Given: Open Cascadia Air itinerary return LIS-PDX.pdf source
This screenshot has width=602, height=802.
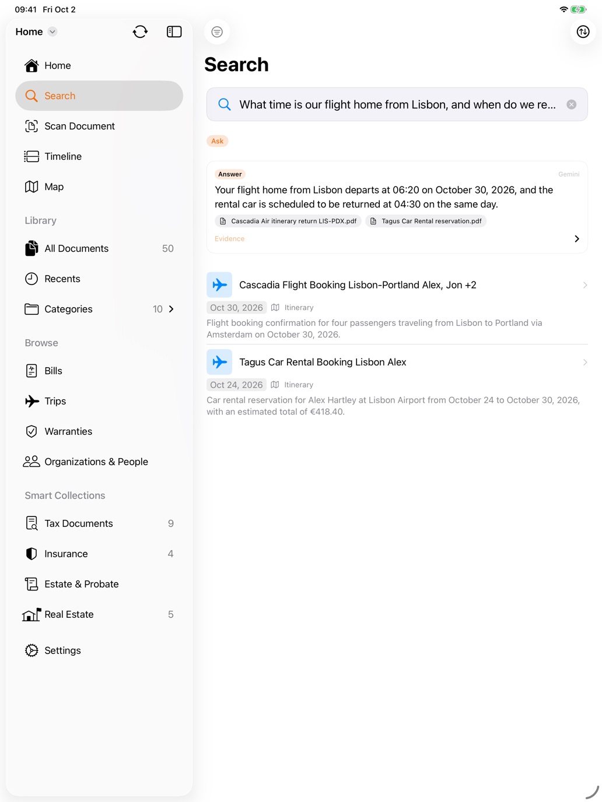Looking at the screenshot, I should (x=288, y=221).
